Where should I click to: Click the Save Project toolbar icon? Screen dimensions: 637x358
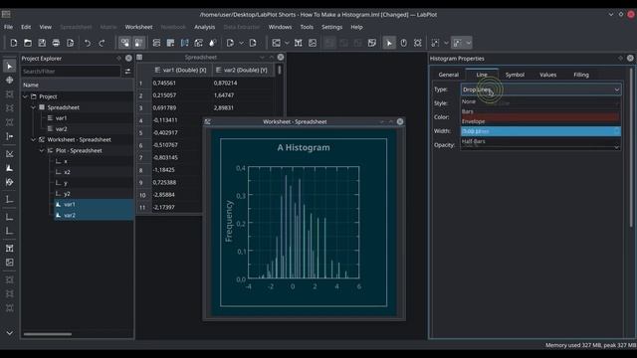point(42,43)
